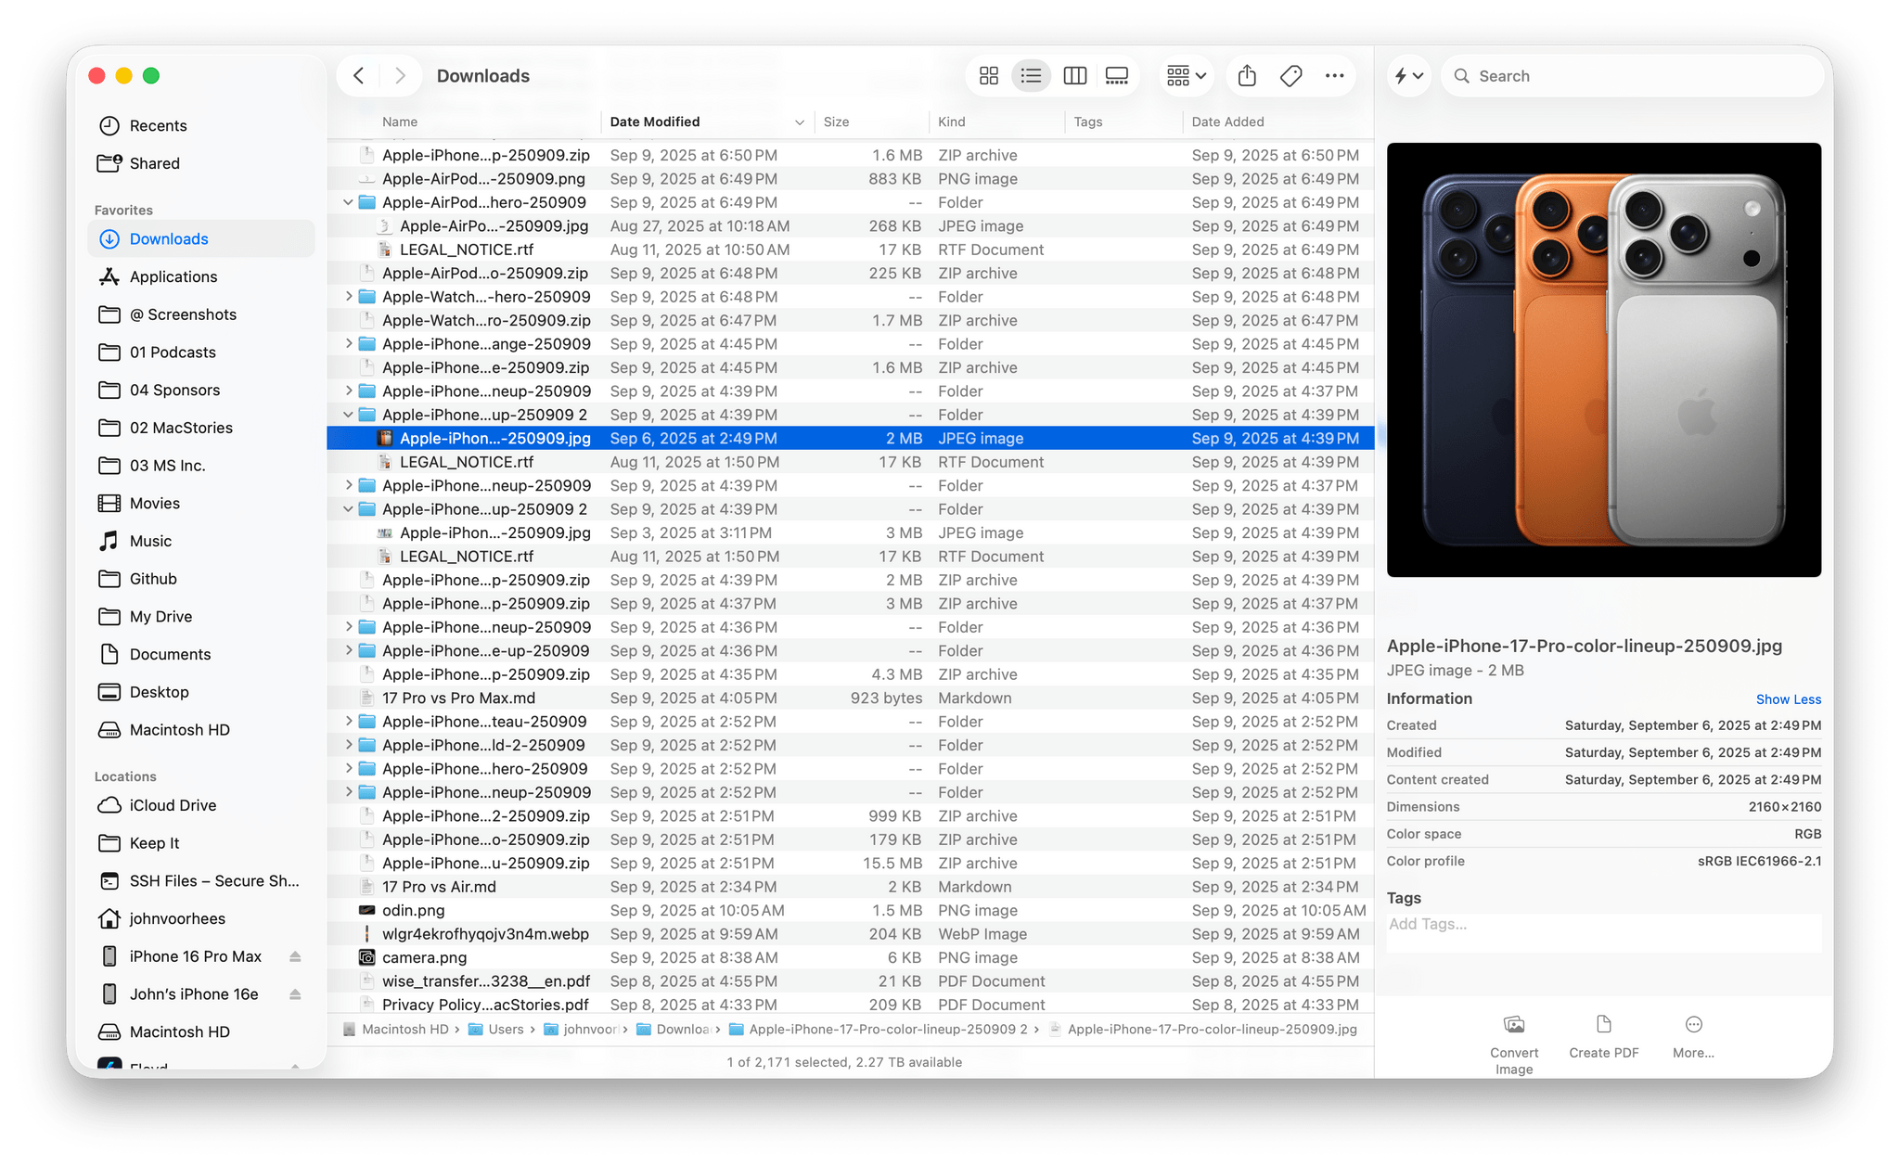Click More... quick action button
Image resolution: width=1900 pixels, height=1166 pixels.
pyautogui.click(x=1693, y=1037)
